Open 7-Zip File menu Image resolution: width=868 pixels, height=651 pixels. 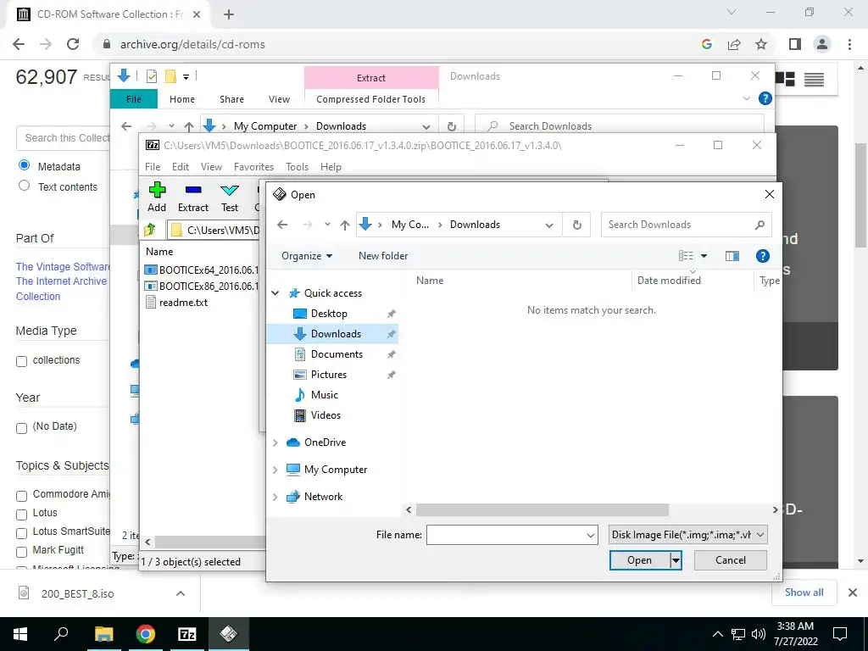[x=153, y=167]
